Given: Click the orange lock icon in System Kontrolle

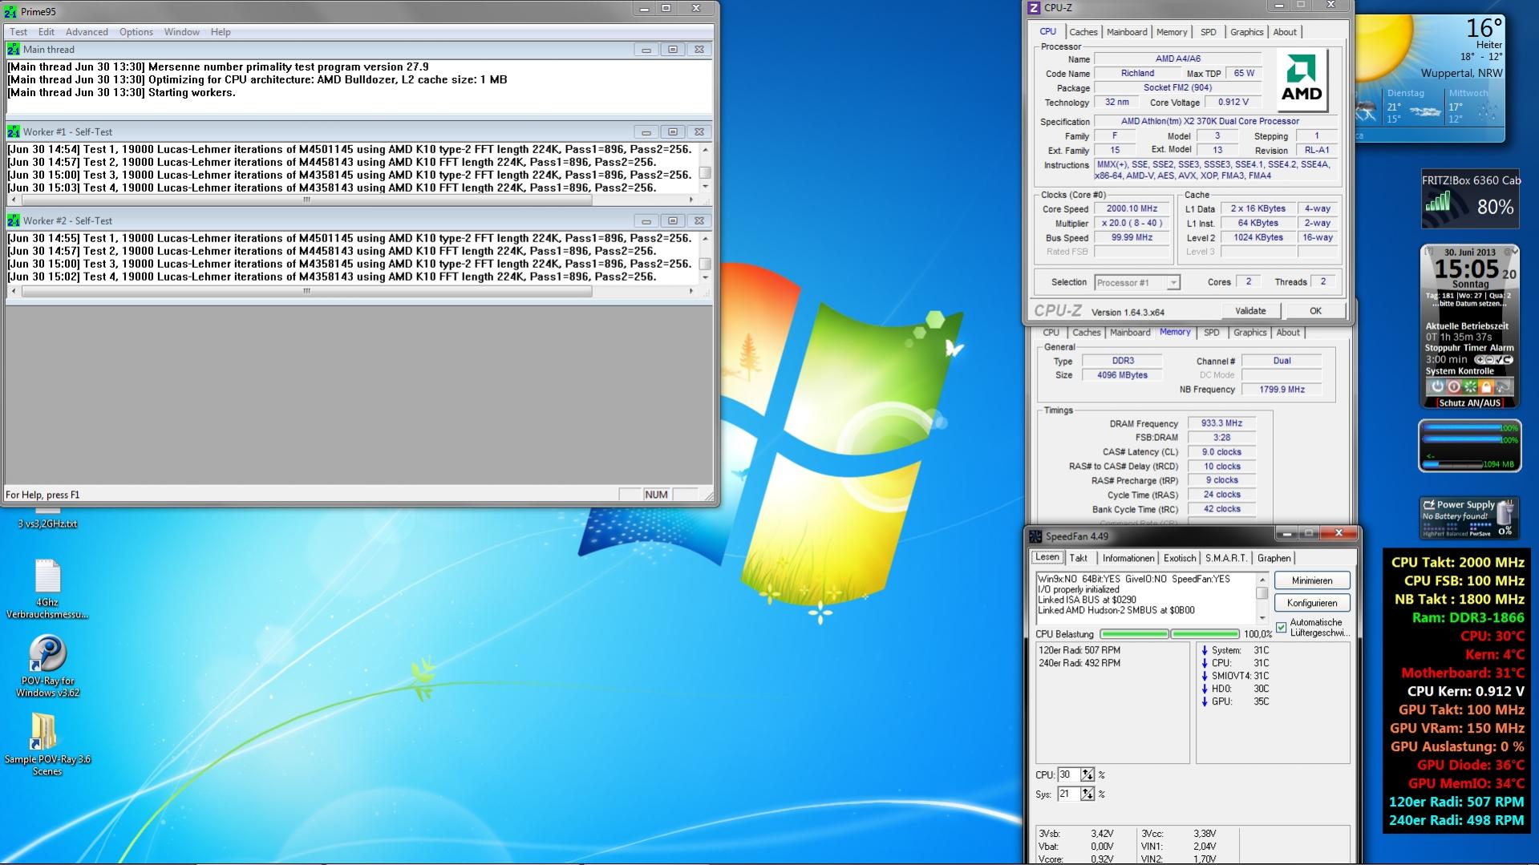Looking at the screenshot, I should click(1486, 386).
